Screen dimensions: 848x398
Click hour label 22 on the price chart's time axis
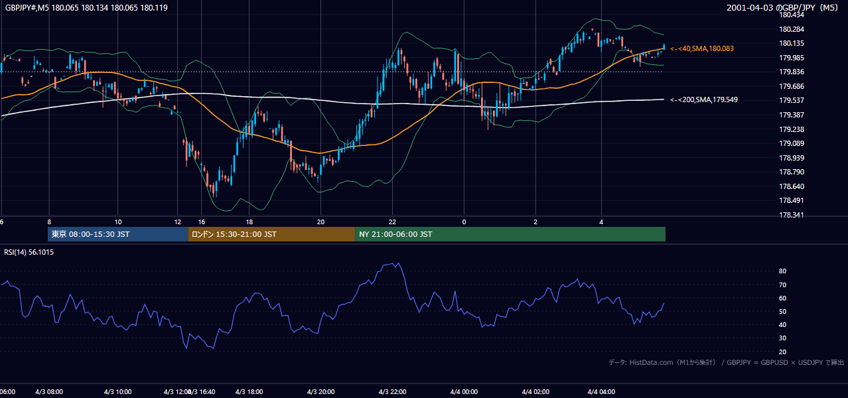(x=392, y=222)
